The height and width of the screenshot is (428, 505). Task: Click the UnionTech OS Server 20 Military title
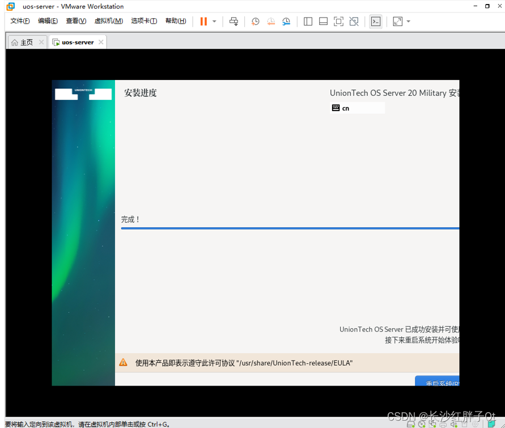[x=394, y=93]
